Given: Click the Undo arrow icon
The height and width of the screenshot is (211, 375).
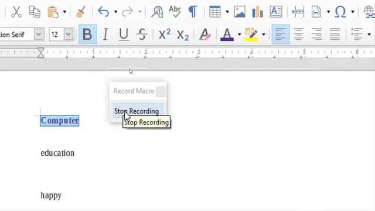Looking at the screenshot, I should [103, 12].
